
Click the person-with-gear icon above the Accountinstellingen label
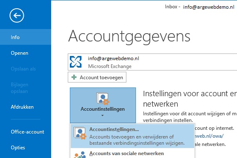click(x=103, y=99)
